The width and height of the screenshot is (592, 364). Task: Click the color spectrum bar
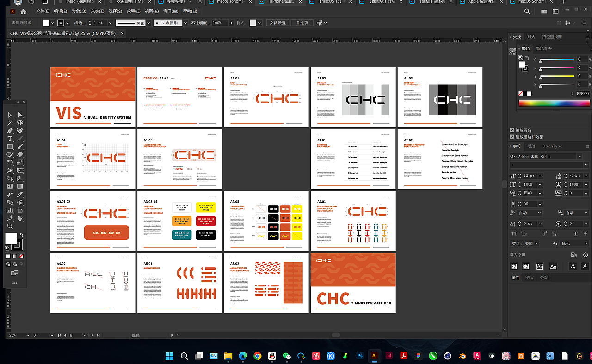(x=554, y=103)
